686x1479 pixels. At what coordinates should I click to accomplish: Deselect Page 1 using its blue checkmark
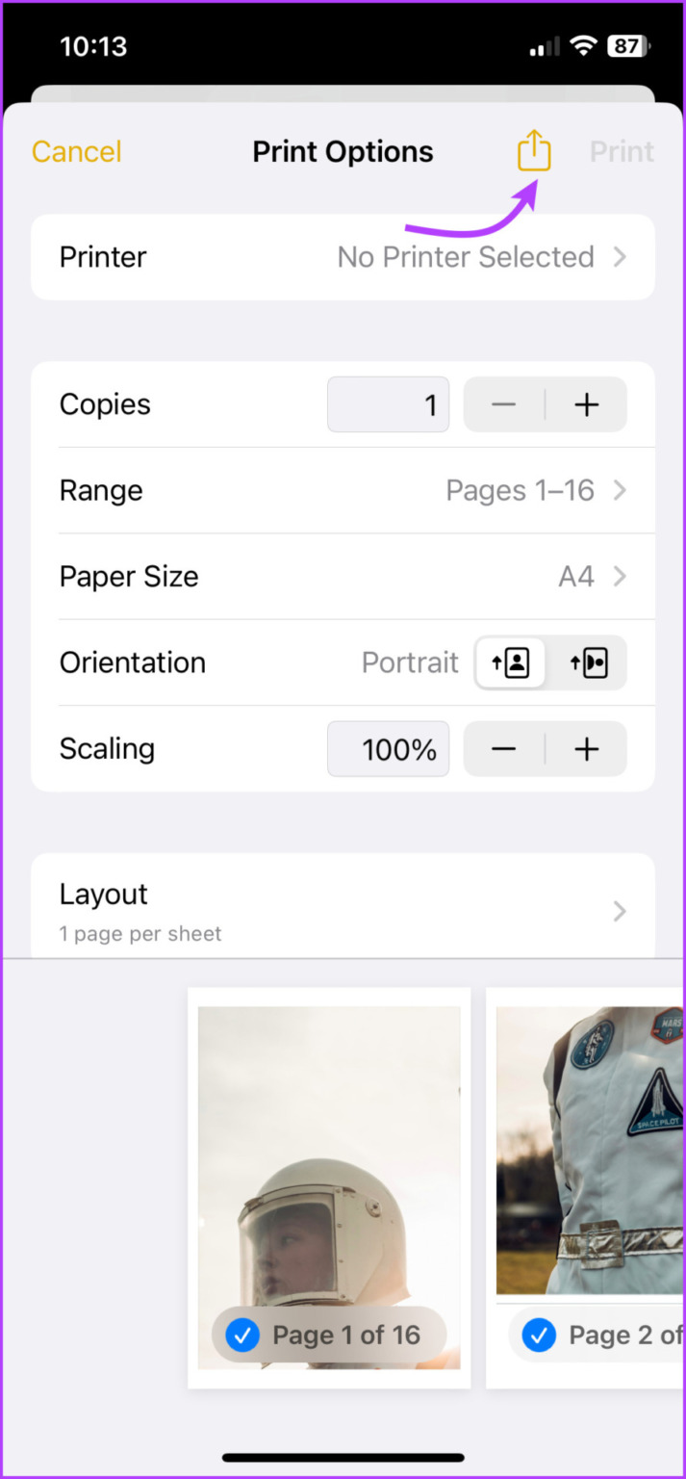[242, 1335]
